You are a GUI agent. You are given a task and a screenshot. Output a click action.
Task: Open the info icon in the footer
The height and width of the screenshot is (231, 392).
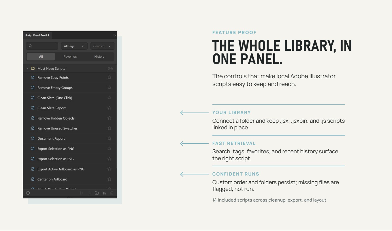(28, 193)
